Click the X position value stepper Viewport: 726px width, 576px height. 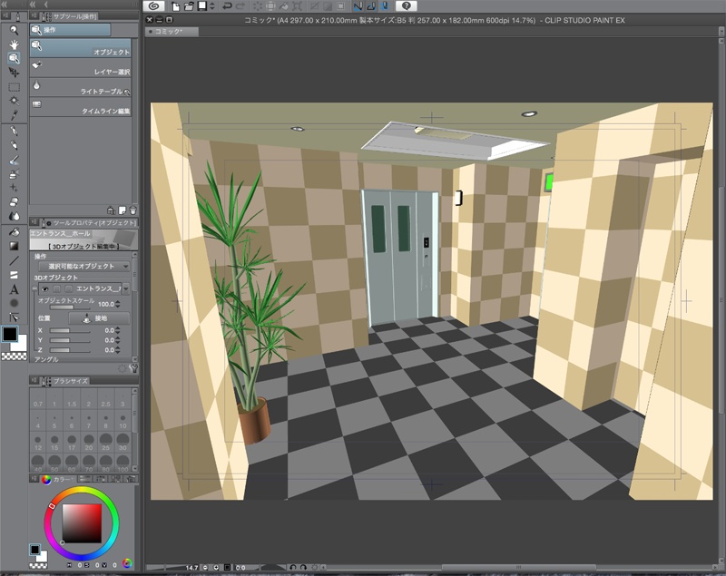click(x=118, y=330)
